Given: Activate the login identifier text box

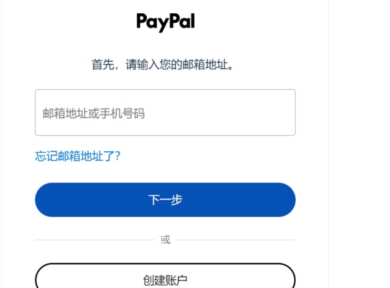Looking at the screenshot, I should coord(165,113).
